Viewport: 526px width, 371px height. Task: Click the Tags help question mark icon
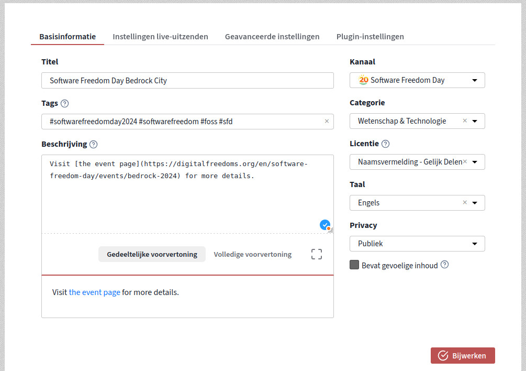click(x=64, y=103)
